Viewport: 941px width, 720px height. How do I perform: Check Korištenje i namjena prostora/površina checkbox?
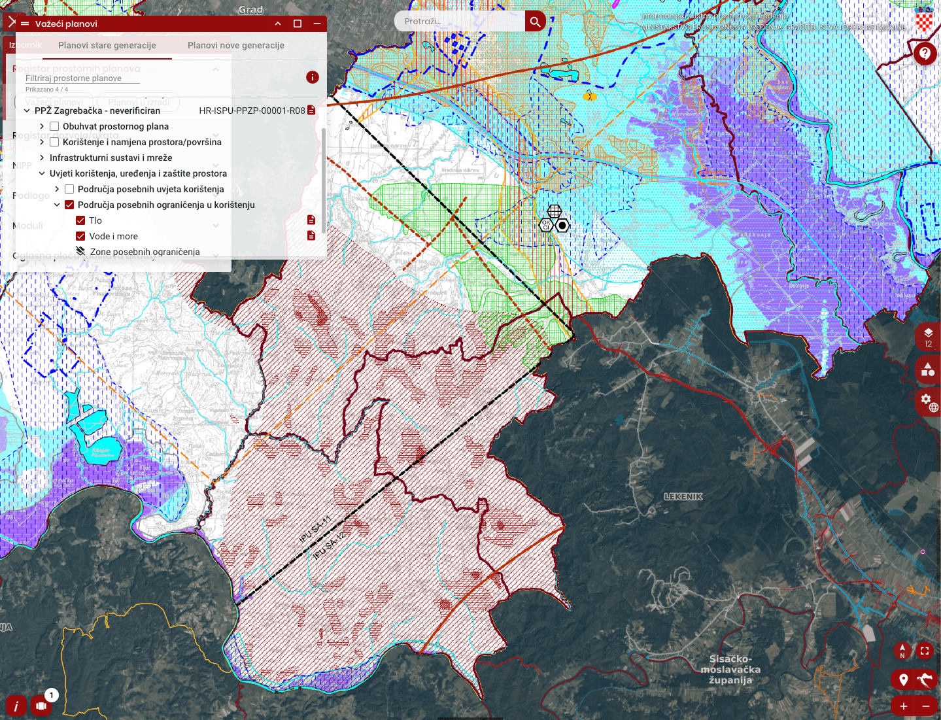coord(54,142)
